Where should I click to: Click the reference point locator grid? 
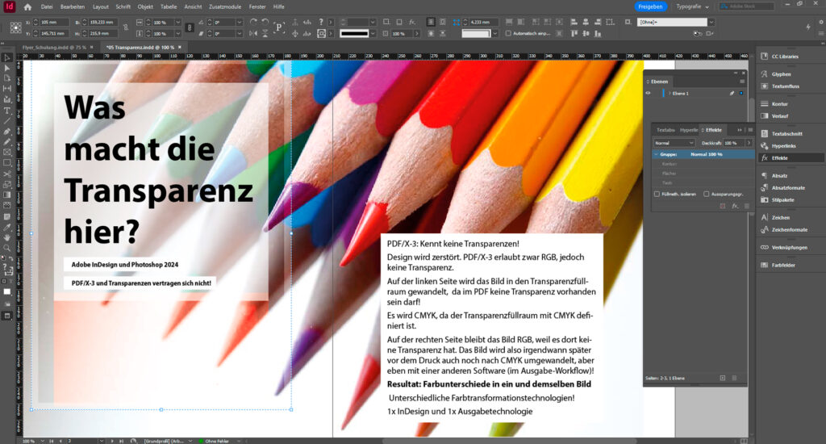[16, 28]
